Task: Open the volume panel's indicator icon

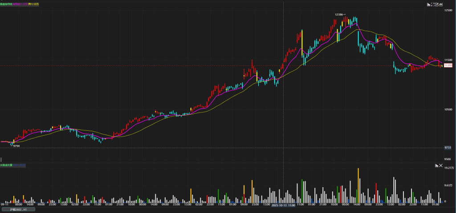Action: 437,165
